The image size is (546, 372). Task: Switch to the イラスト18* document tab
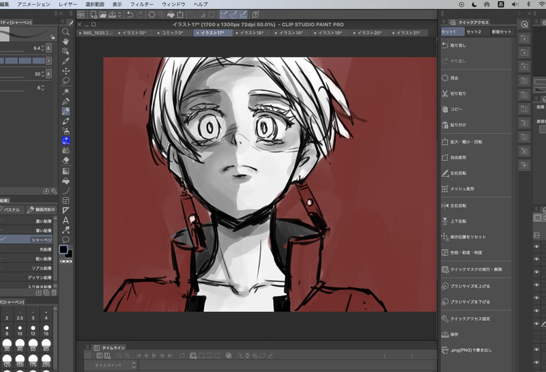pyautogui.click(x=251, y=33)
